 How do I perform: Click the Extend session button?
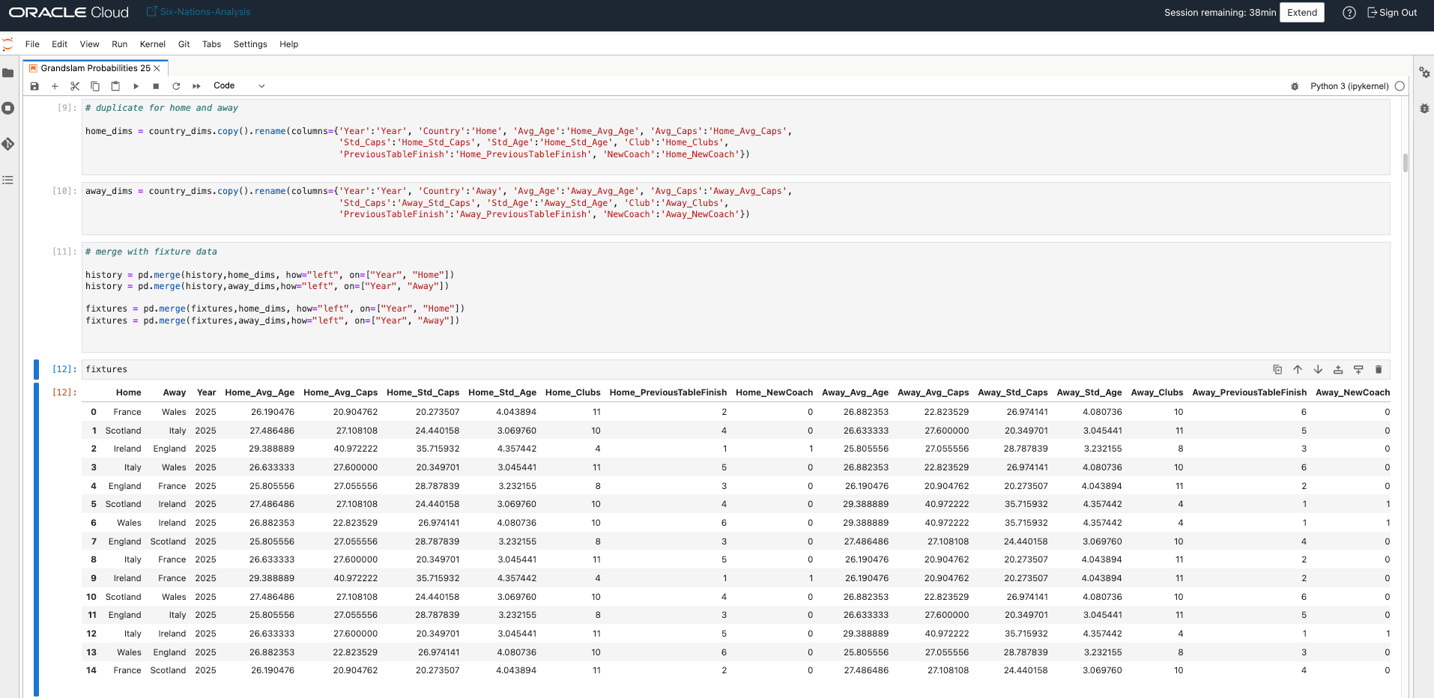[1301, 13]
